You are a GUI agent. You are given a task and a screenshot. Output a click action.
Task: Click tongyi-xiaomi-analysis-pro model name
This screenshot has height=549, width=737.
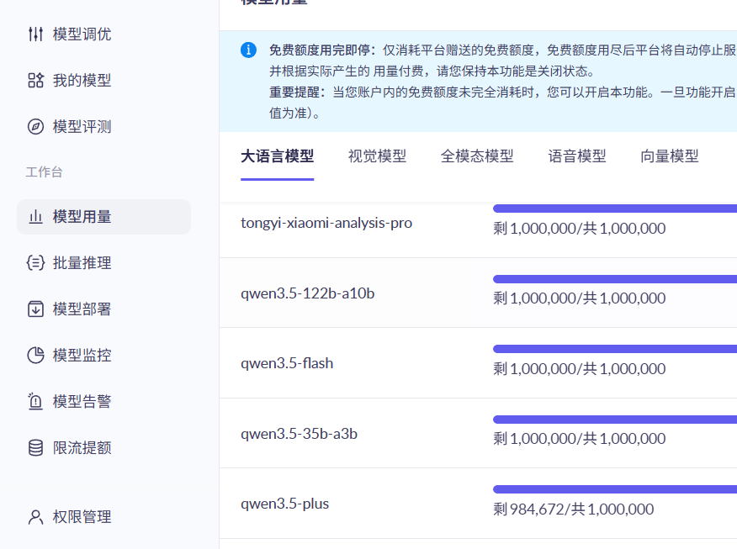pos(326,223)
